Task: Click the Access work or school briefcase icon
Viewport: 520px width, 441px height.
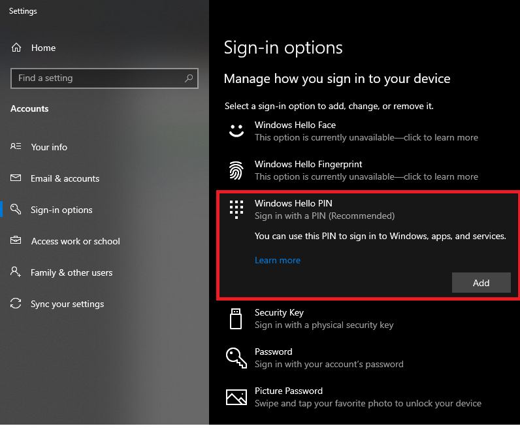Action: 16,240
